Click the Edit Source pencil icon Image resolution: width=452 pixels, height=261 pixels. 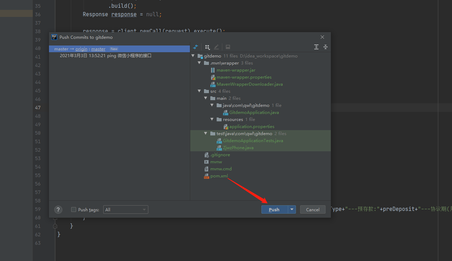coord(216,47)
